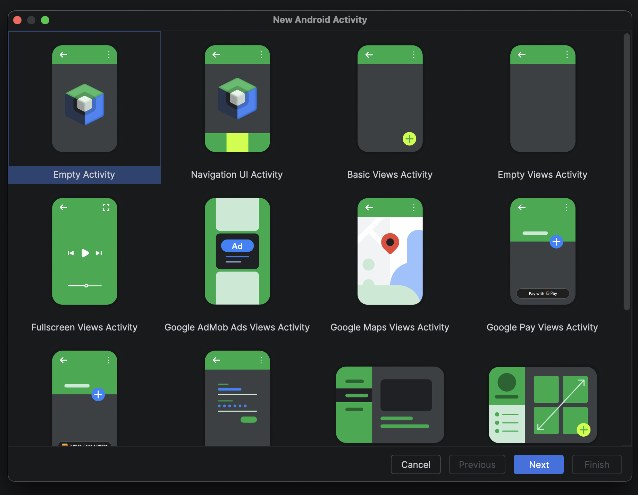Click the "Google Maps Views Activity" label
638x495 pixels.
[390, 327]
